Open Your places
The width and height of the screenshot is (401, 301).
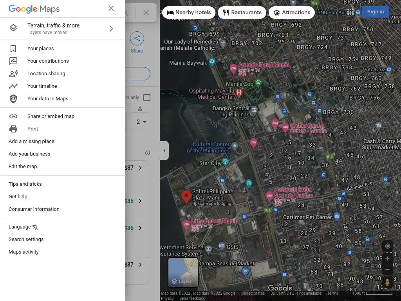[x=63, y=48]
